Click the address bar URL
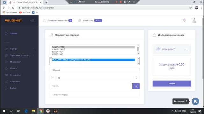The height and width of the screenshot is (114, 204). point(38,8)
